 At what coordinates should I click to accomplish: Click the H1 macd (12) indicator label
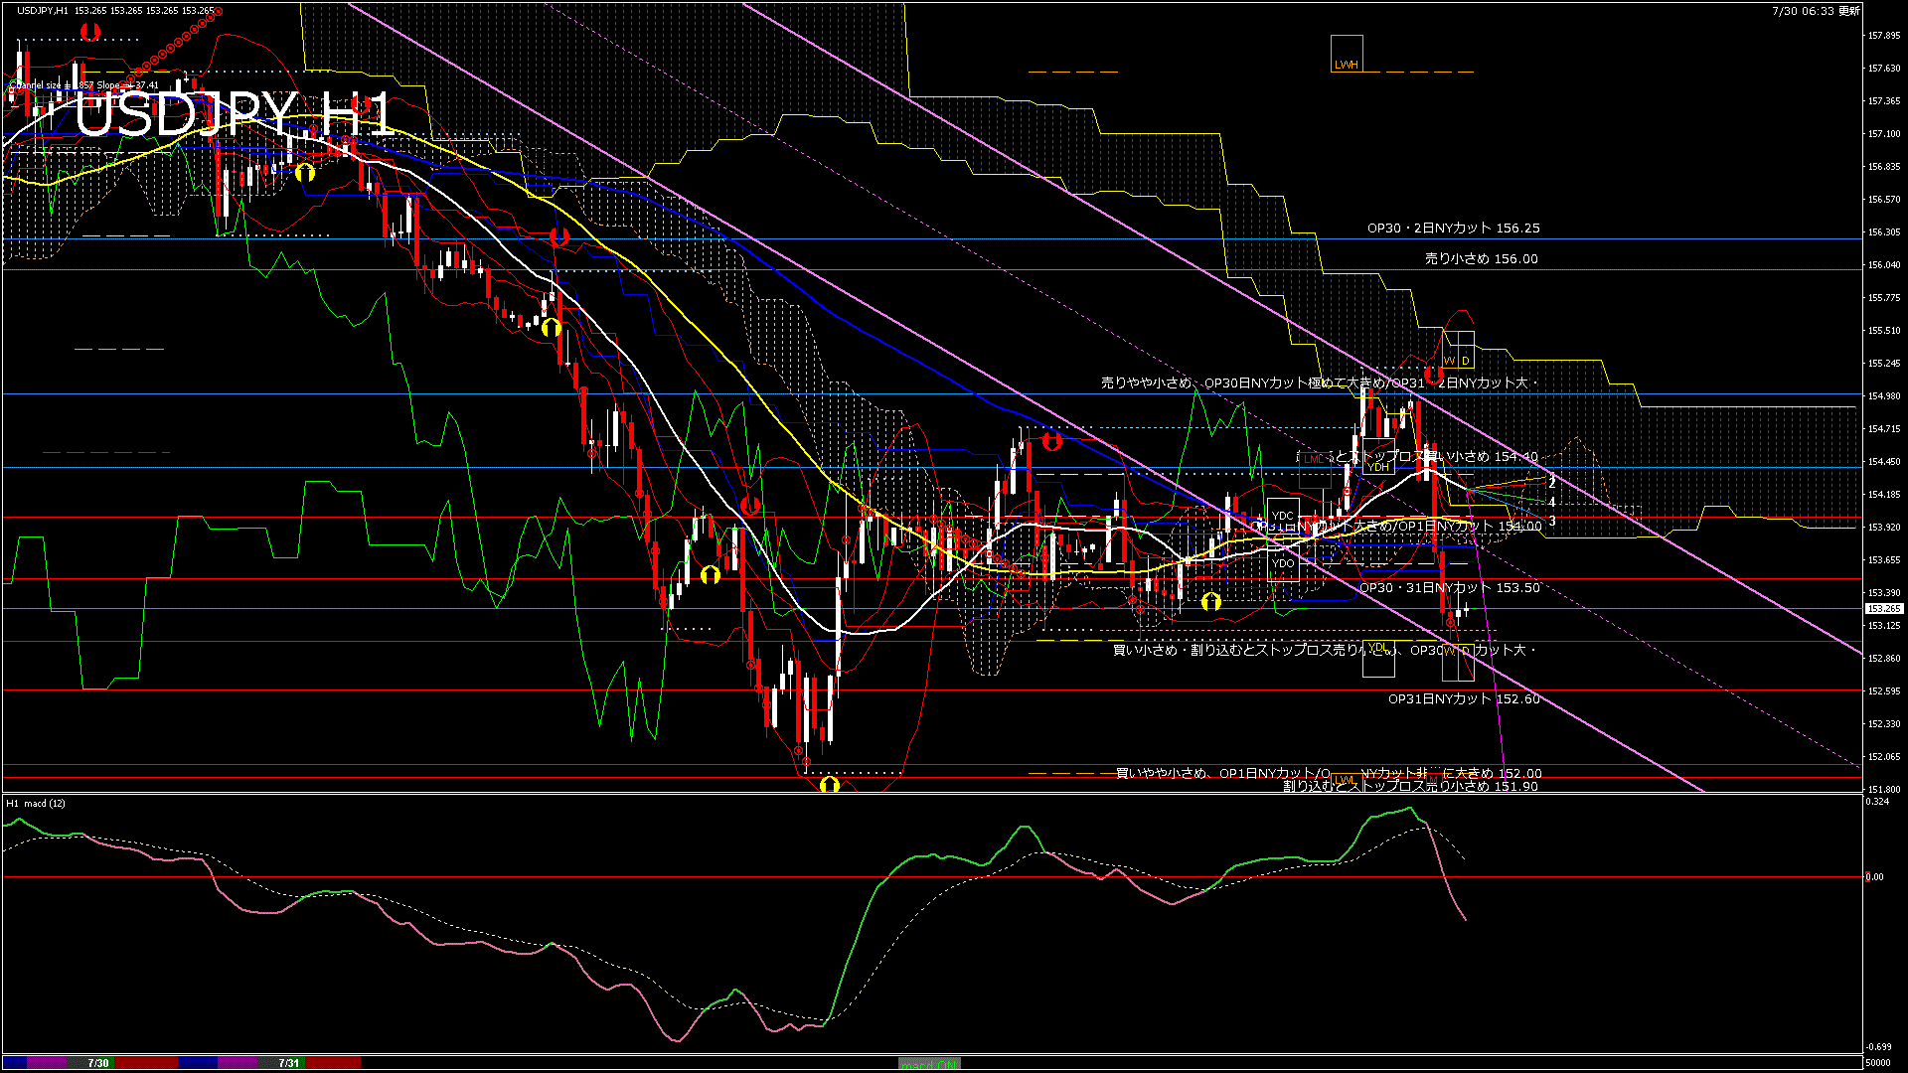(x=36, y=803)
